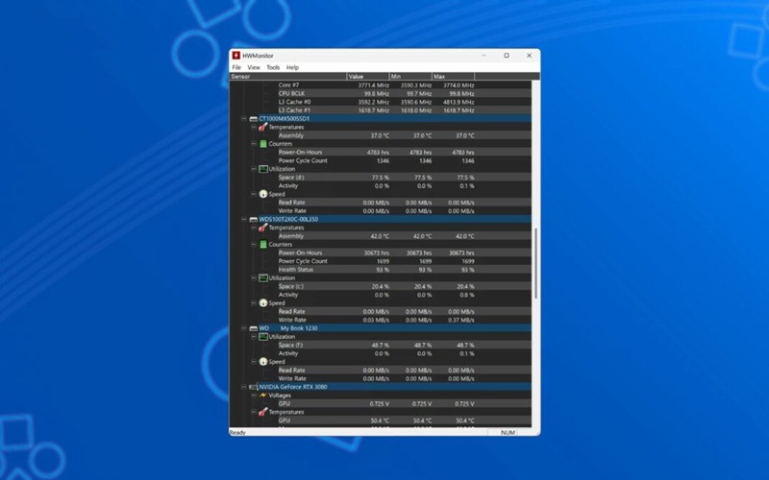The image size is (769, 480).
Task: Click Voltages lightning icon under NVIDIA GeForce RTX 3080
Action: 263,396
